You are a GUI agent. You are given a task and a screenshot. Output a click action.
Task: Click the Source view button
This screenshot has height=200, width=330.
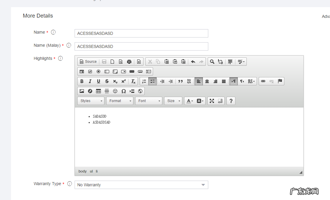(x=88, y=62)
